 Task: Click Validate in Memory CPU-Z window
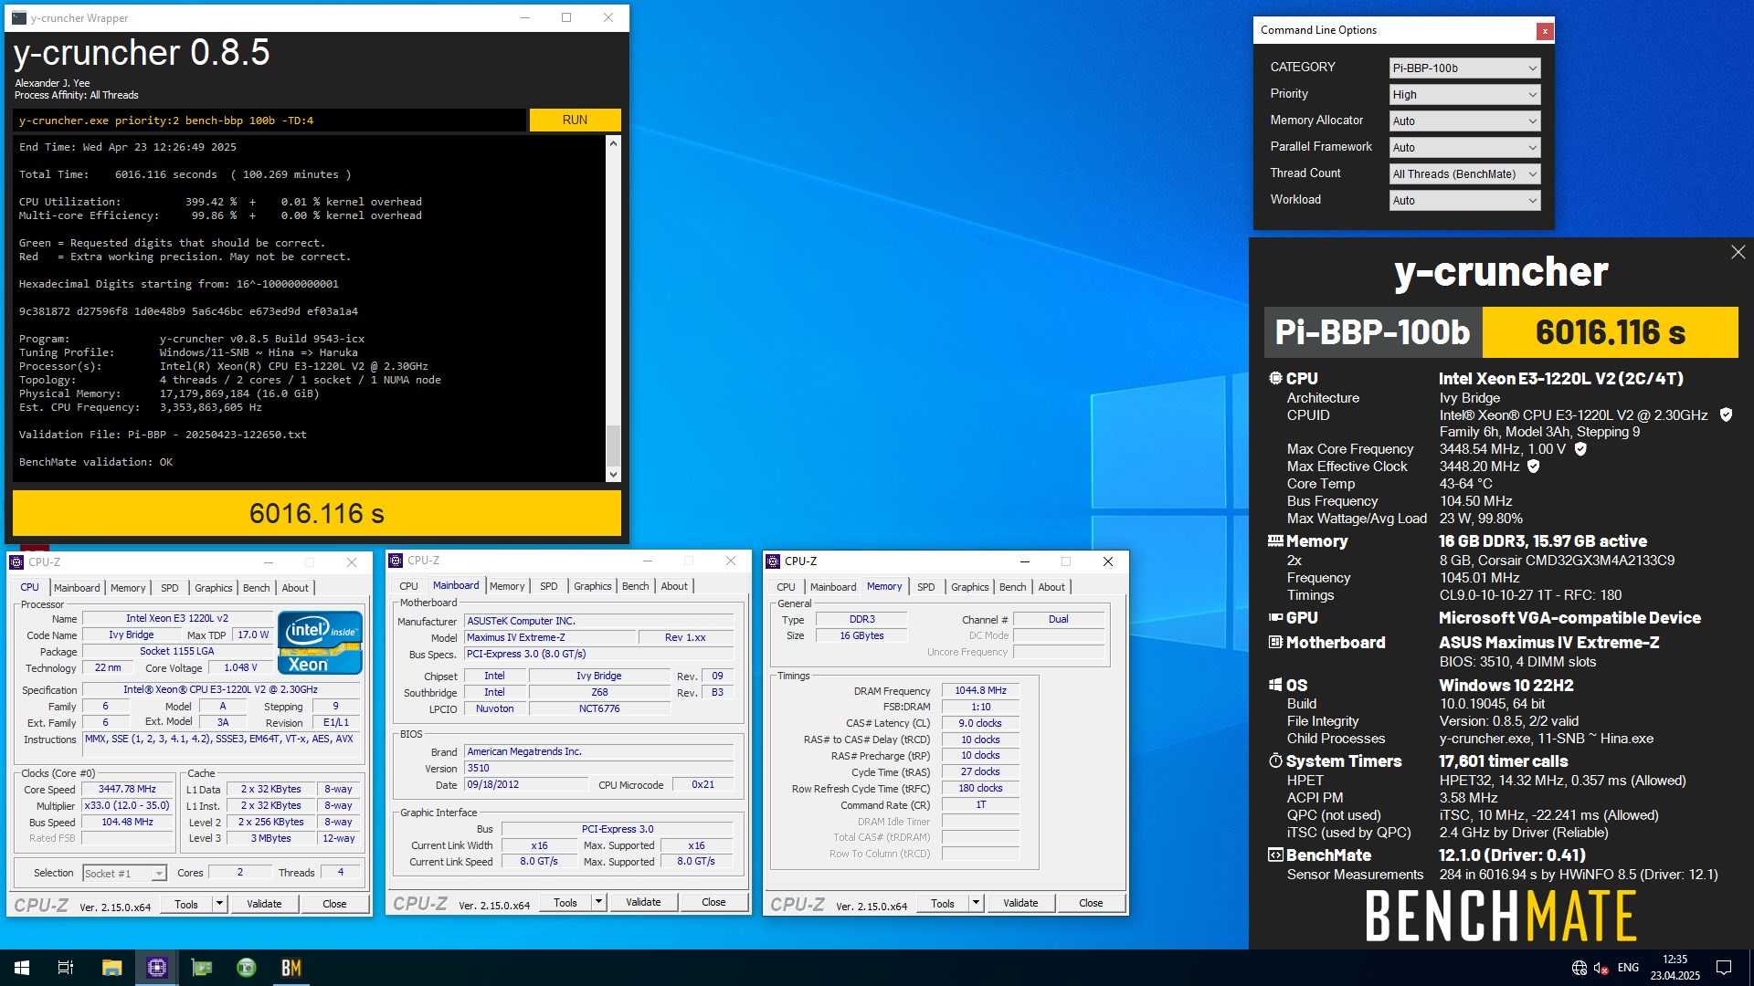tap(1020, 903)
